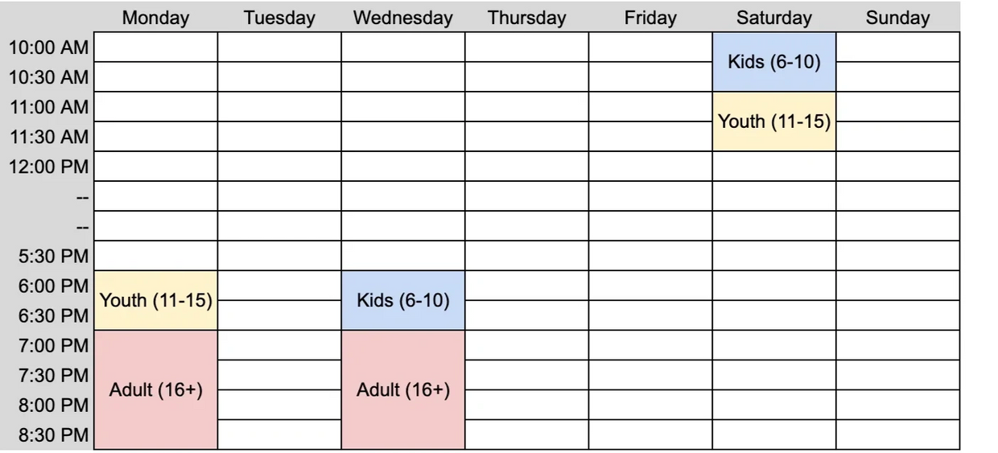Select the Tuesday column header

(279, 18)
